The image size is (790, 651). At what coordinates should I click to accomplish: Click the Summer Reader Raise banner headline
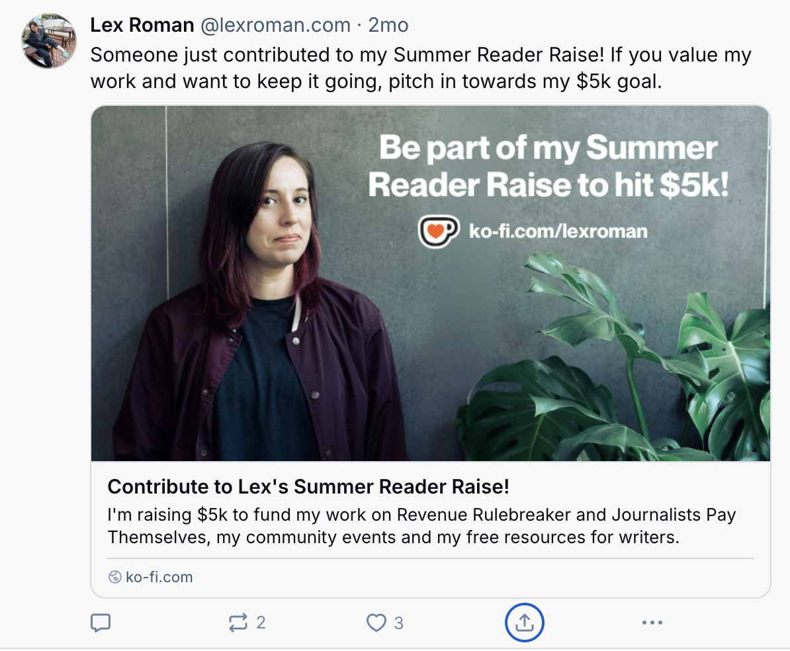pos(548,166)
